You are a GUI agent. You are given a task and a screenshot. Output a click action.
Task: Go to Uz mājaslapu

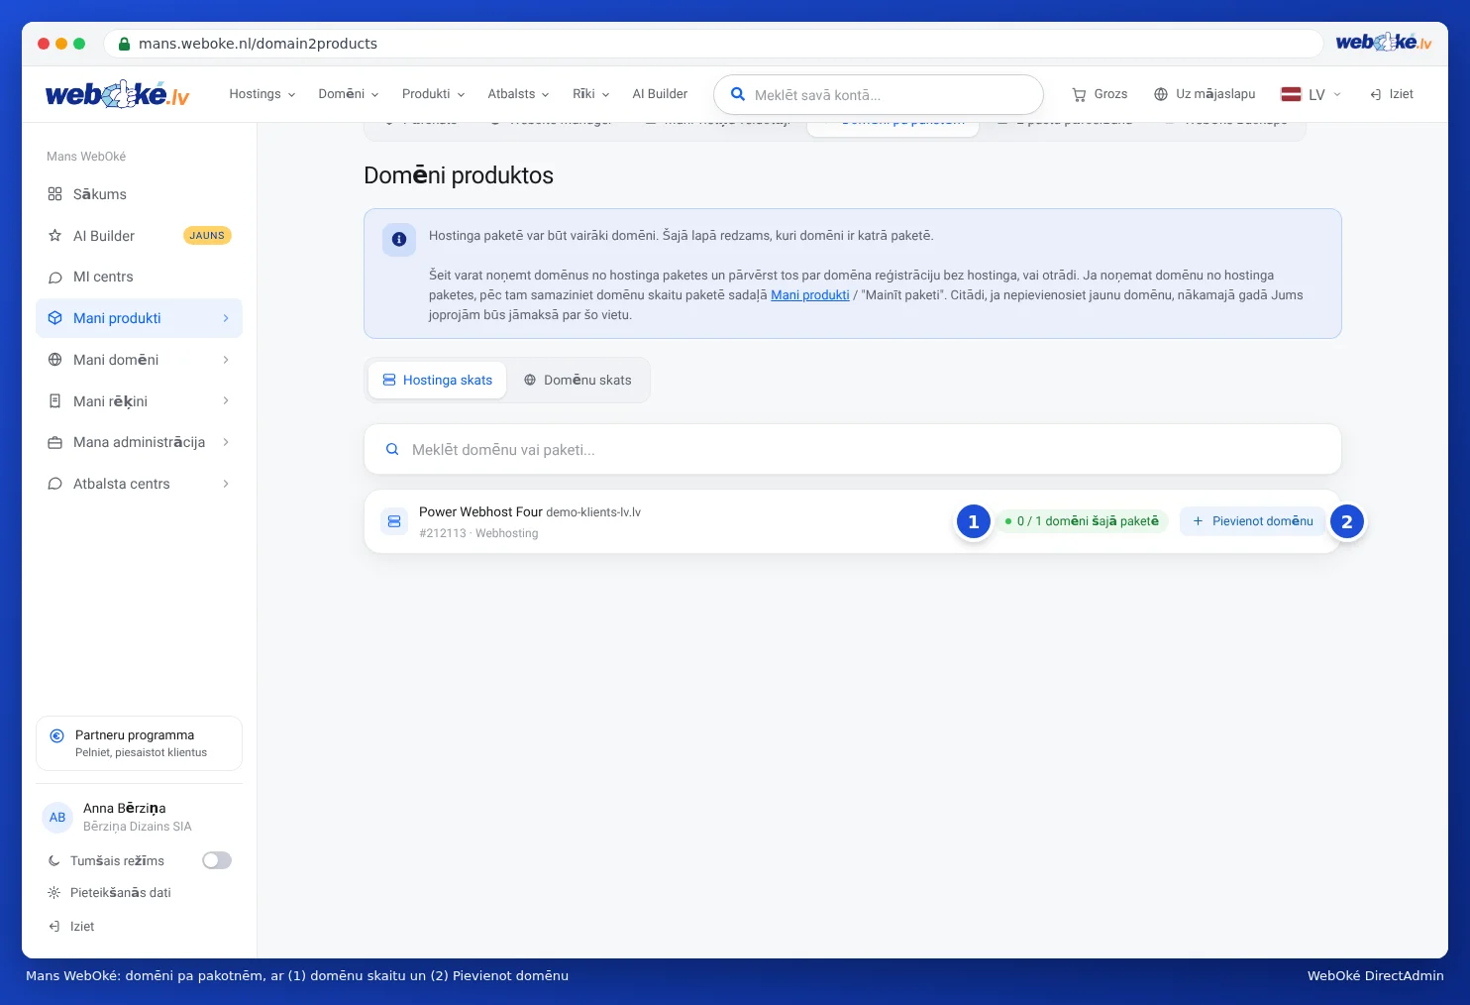pyautogui.click(x=1205, y=94)
